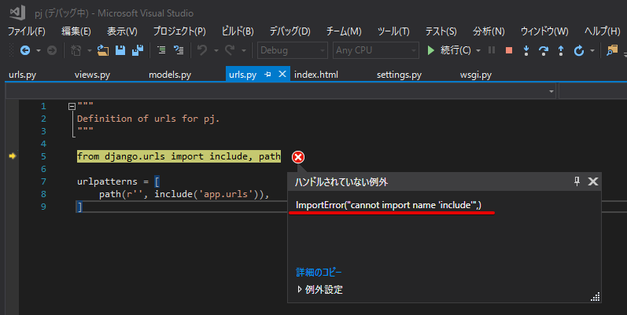Open the テスト(S) menu
Screen dimensions: 627x315
click(x=441, y=31)
